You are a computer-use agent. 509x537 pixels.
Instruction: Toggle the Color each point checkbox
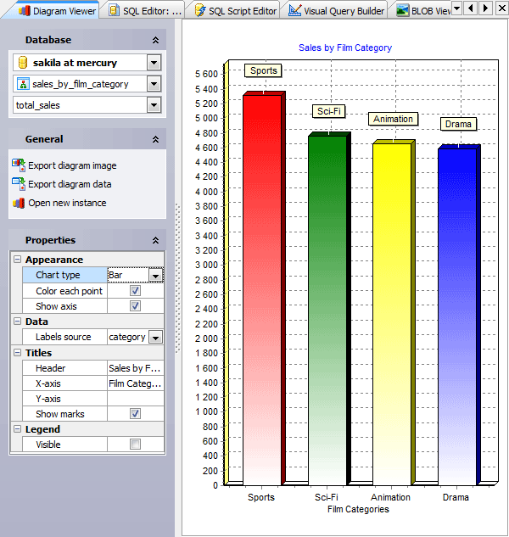pos(135,291)
